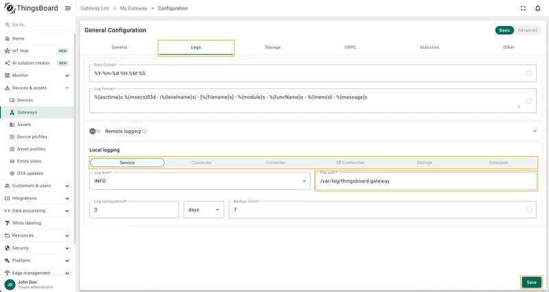Select TB Connection local logging option
Screen dimensions: 549x292
point(350,162)
